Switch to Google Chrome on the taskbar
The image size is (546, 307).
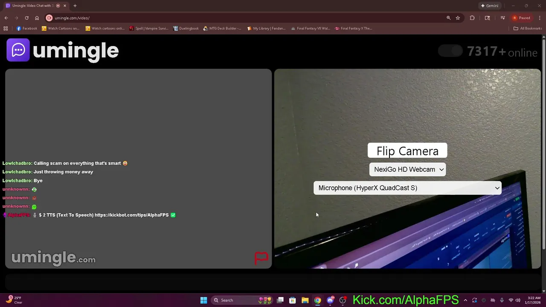tap(317, 300)
